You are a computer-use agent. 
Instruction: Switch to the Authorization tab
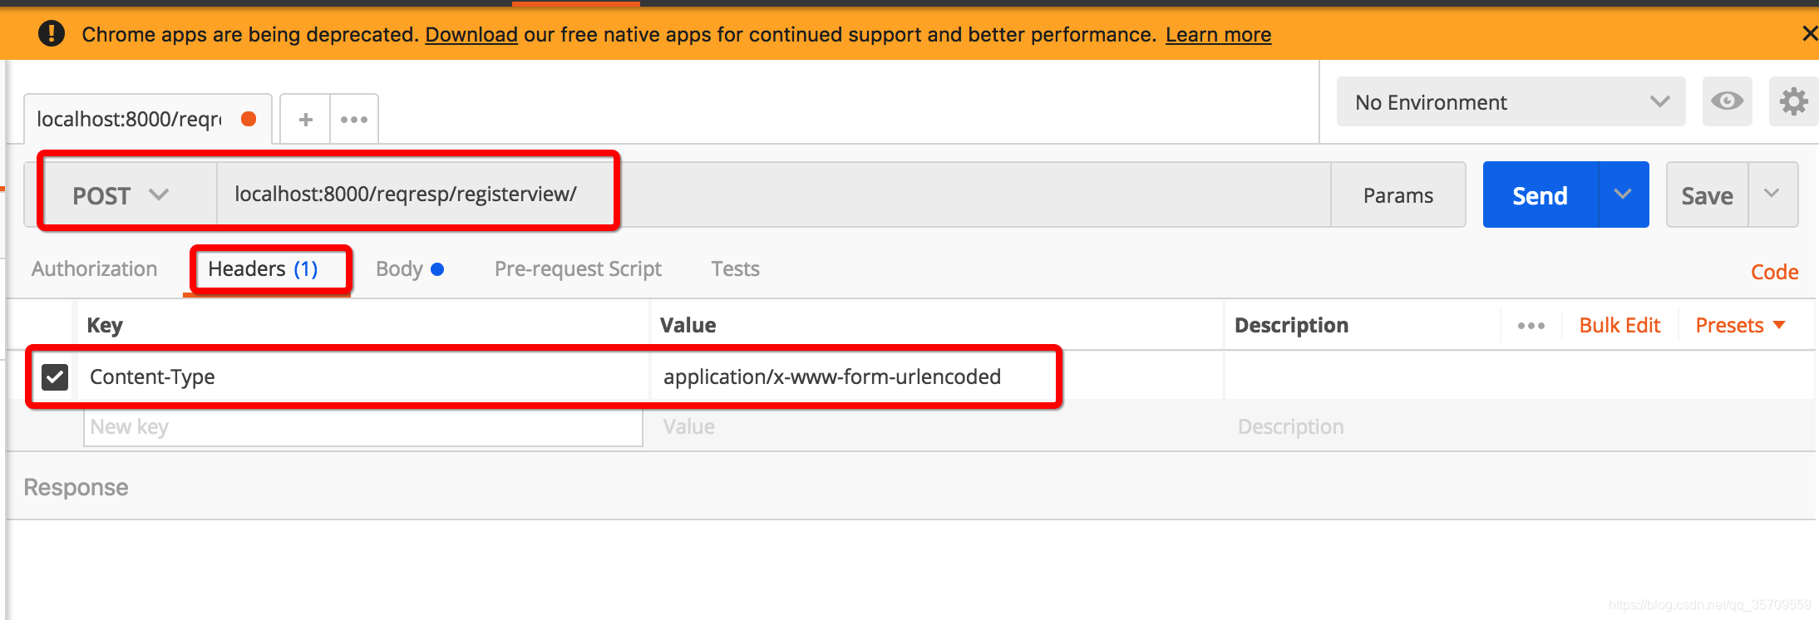click(95, 268)
